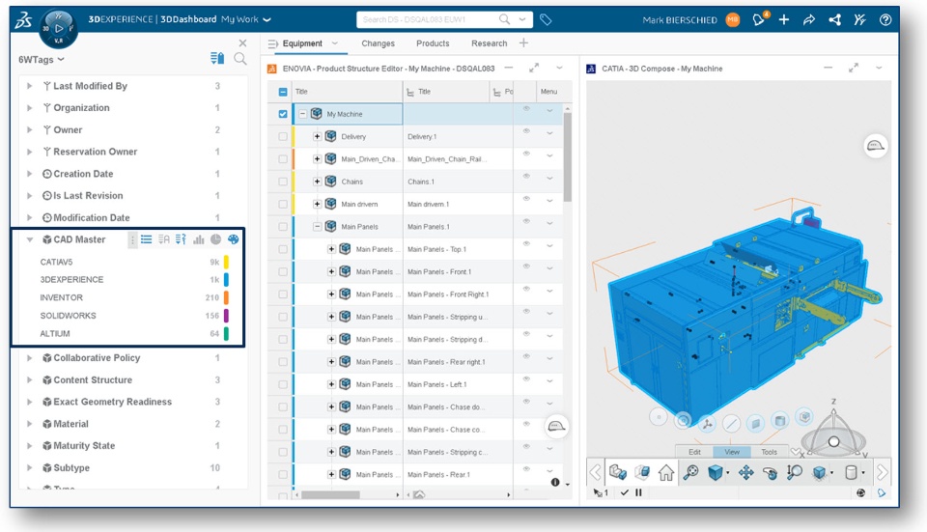Show CAD Master pie chart view
Screen dimensions: 927x532
click(215, 239)
